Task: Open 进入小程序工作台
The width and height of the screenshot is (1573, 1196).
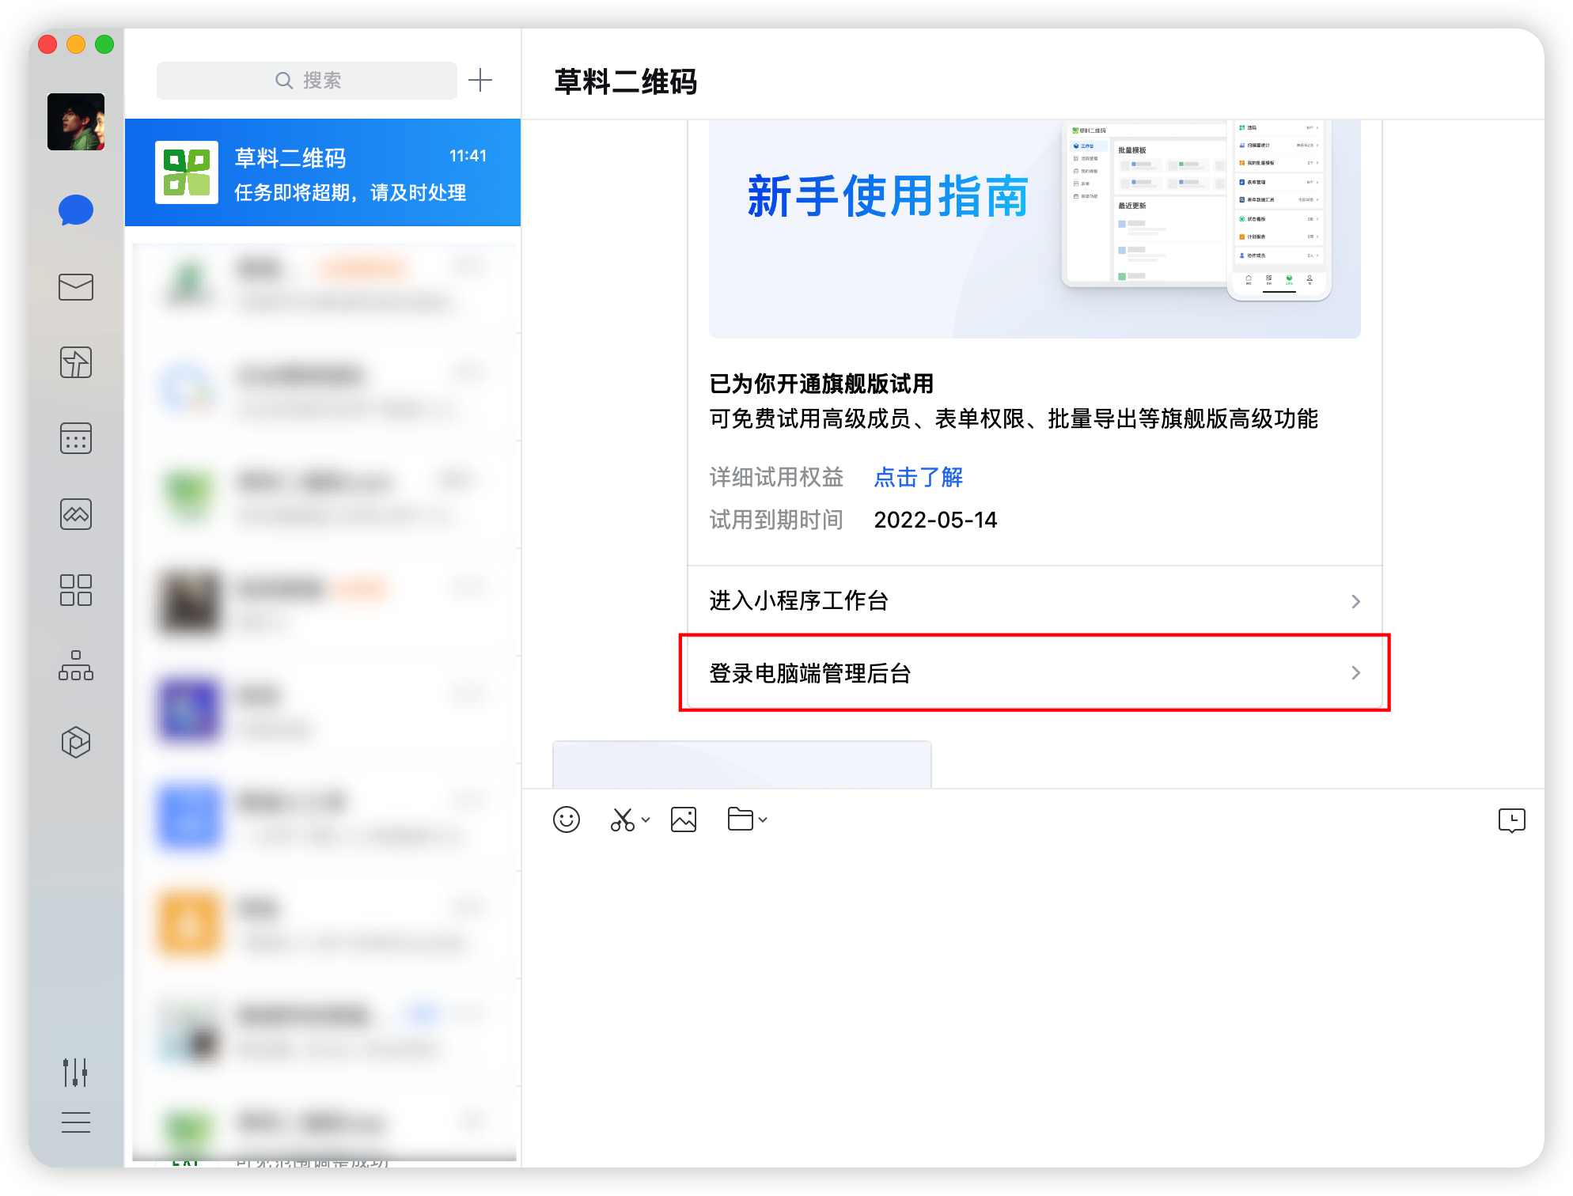Action: click(x=1035, y=600)
